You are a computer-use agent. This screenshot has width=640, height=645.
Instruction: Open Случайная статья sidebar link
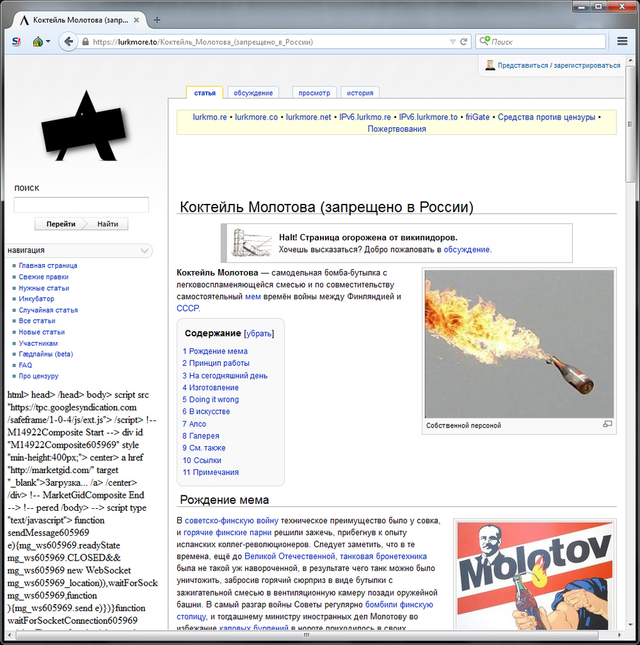(48, 310)
